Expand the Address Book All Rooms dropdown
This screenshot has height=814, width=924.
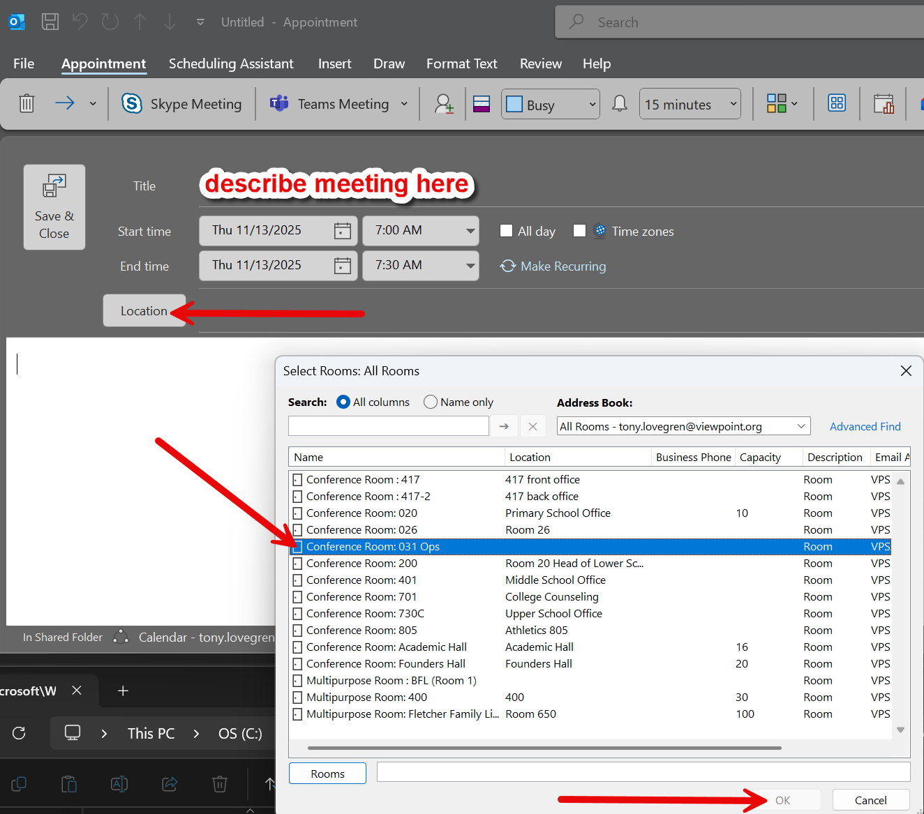(801, 426)
